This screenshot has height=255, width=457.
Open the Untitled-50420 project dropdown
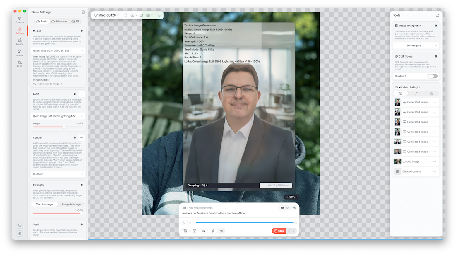point(106,15)
